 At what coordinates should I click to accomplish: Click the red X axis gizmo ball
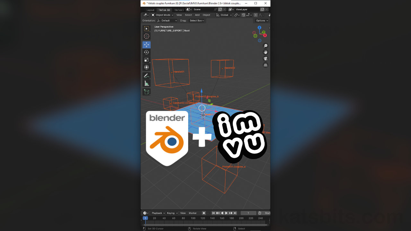[x=265, y=35]
